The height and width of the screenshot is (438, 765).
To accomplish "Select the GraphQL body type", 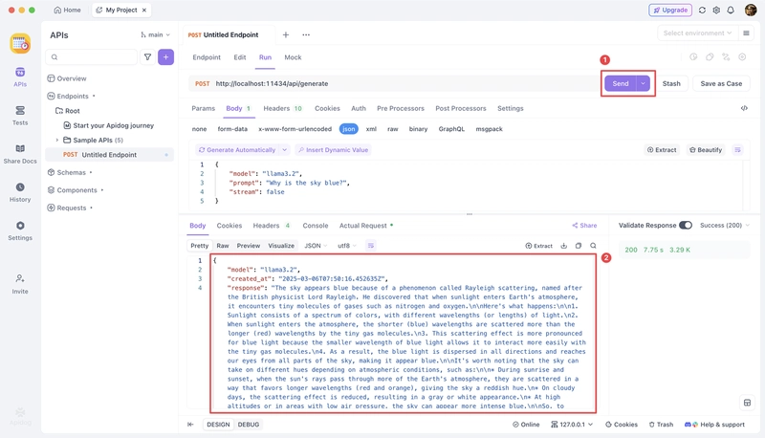I will point(451,129).
